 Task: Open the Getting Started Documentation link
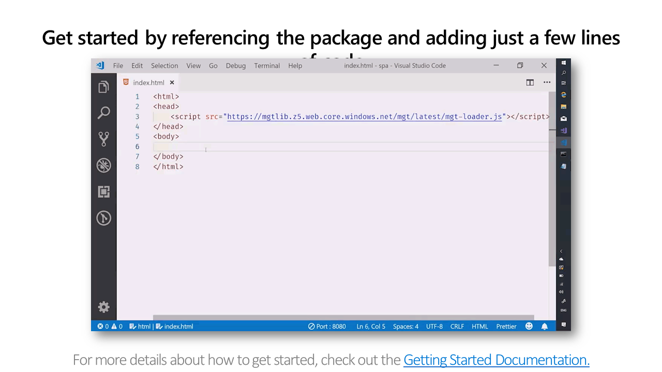click(x=496, y=360)
